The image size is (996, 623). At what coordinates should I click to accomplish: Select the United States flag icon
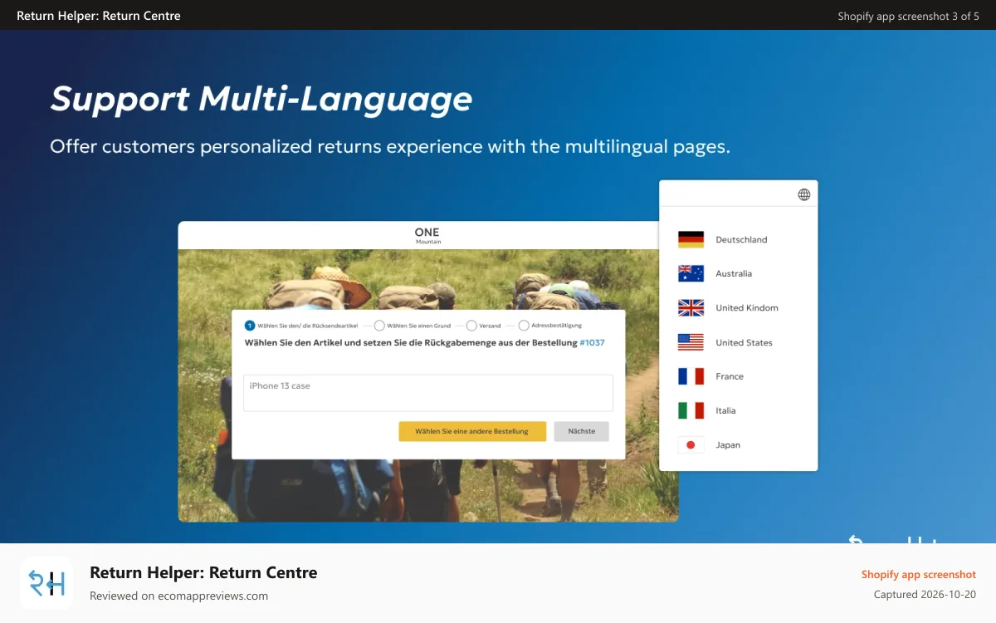[x=691, y=342]
